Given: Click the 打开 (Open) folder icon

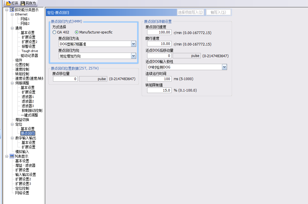Looking at the screenshot, I should click(x=8, y=3).
